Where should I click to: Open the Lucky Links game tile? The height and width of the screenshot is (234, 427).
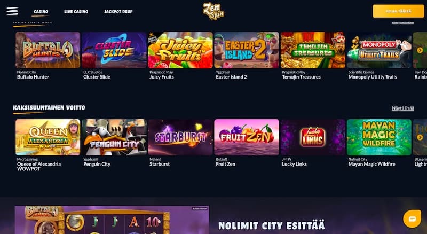click(313, 137)
